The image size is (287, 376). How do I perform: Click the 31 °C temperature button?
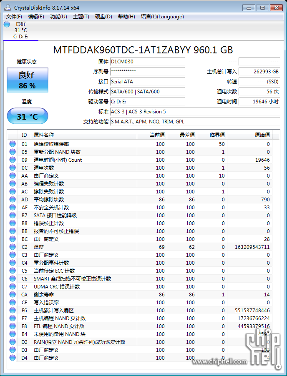pos(28,116)
